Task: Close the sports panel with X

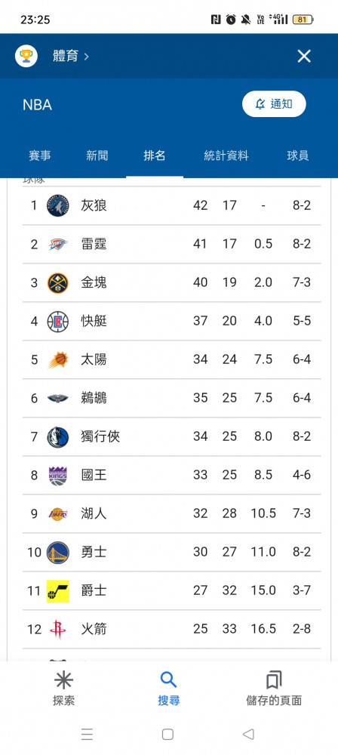Action: (304, 57)
